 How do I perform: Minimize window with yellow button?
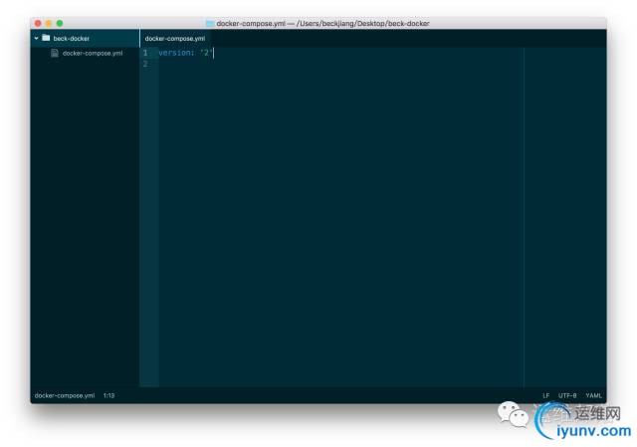49,24
